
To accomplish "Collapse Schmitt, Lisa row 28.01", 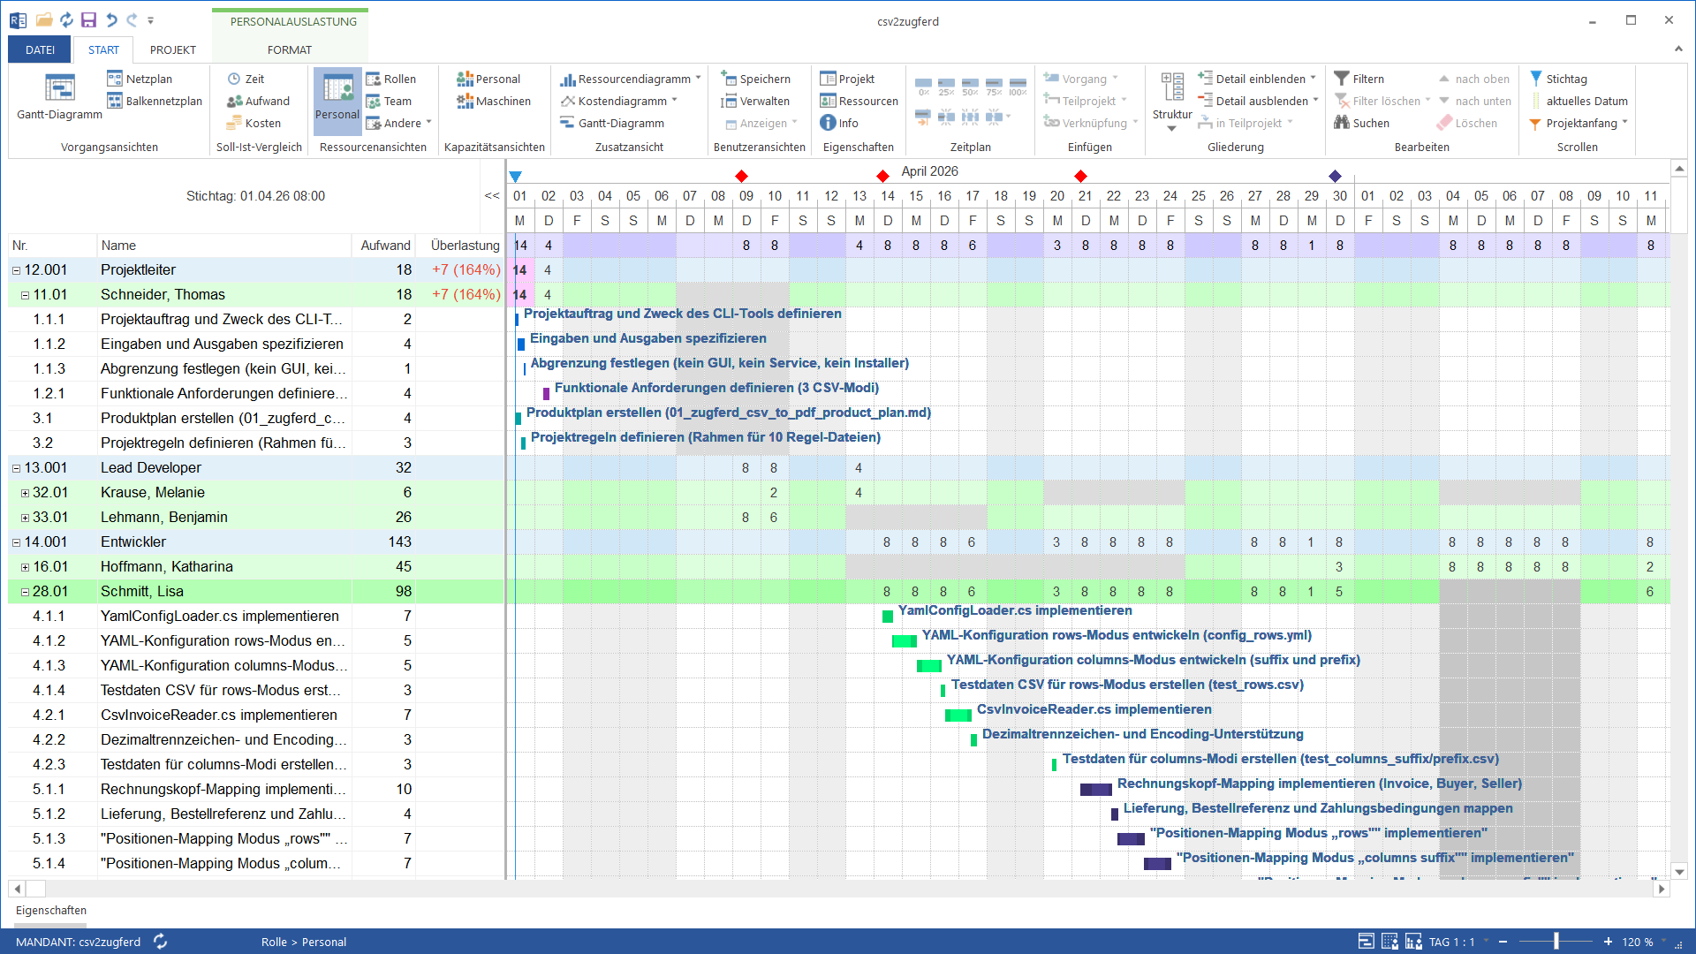I will [25, 592].
